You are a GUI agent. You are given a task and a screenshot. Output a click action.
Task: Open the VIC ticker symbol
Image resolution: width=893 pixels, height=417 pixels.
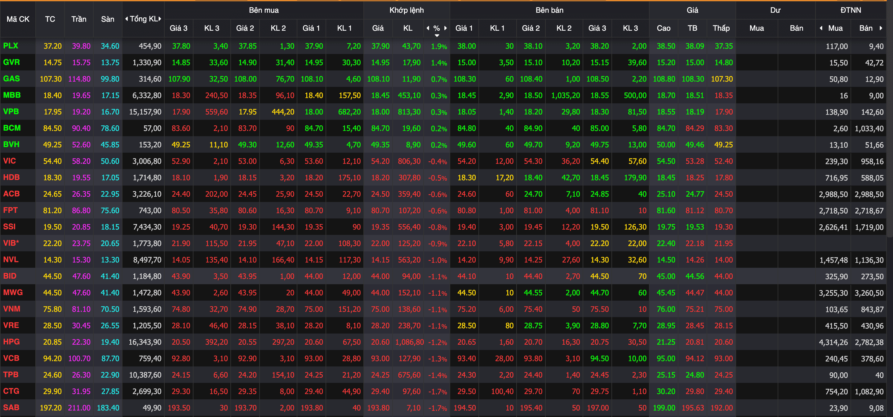pyautogui.click(x=9, y=161)
